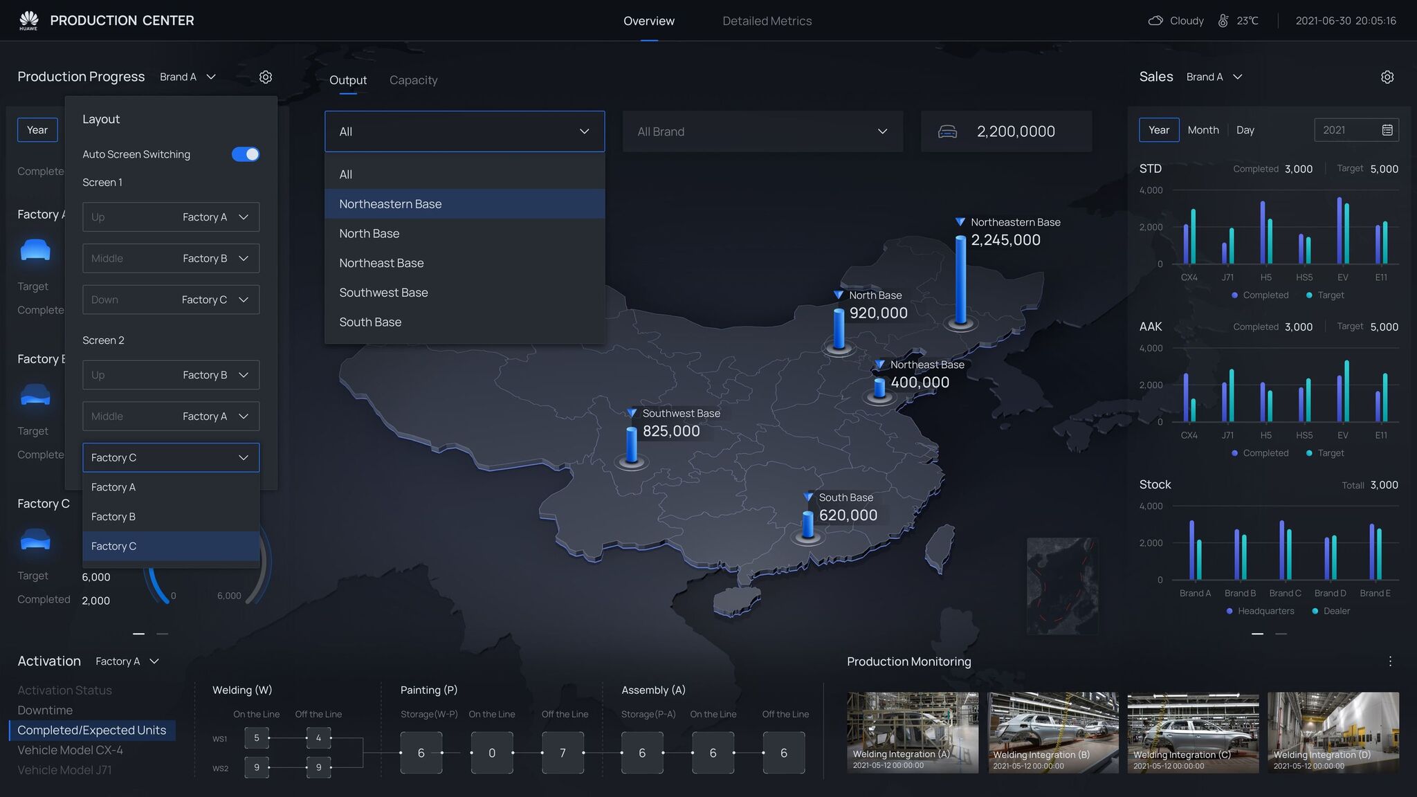This screenshot has width=1417, height=797.
Task: Select Vehicle Model CX-4 entry
Action: click(x=70, y=750)
